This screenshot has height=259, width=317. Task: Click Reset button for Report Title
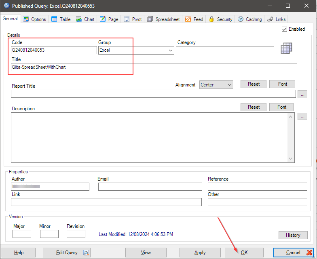click(x=254, y=84)
